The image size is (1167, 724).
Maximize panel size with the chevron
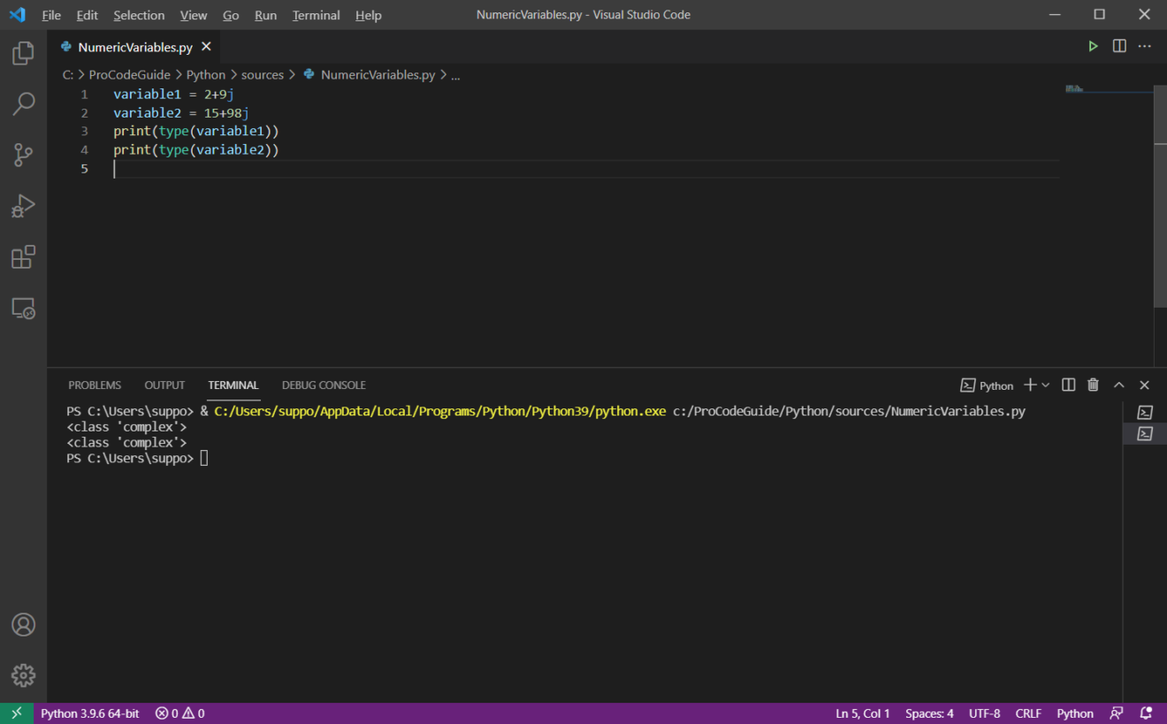pyautogui.click(x=1118, y=385)
